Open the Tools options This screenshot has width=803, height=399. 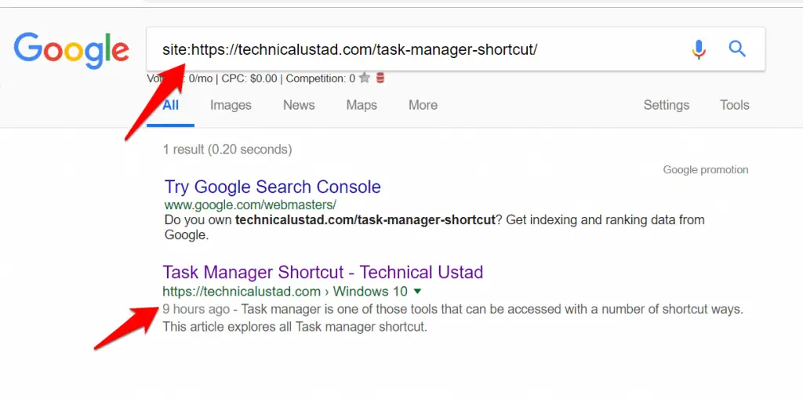tap(734, 105)
